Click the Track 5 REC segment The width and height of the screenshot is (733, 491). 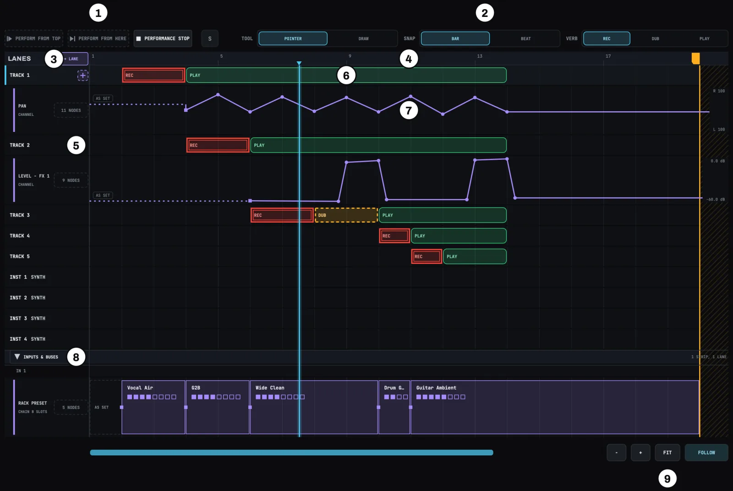pos(427,256)
